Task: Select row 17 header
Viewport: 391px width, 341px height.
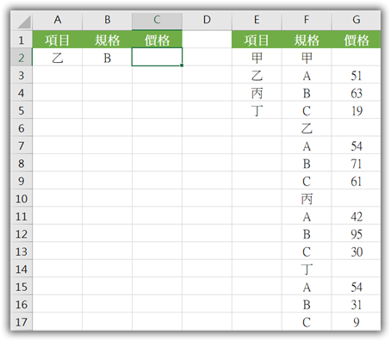Action: pos(22,321)
